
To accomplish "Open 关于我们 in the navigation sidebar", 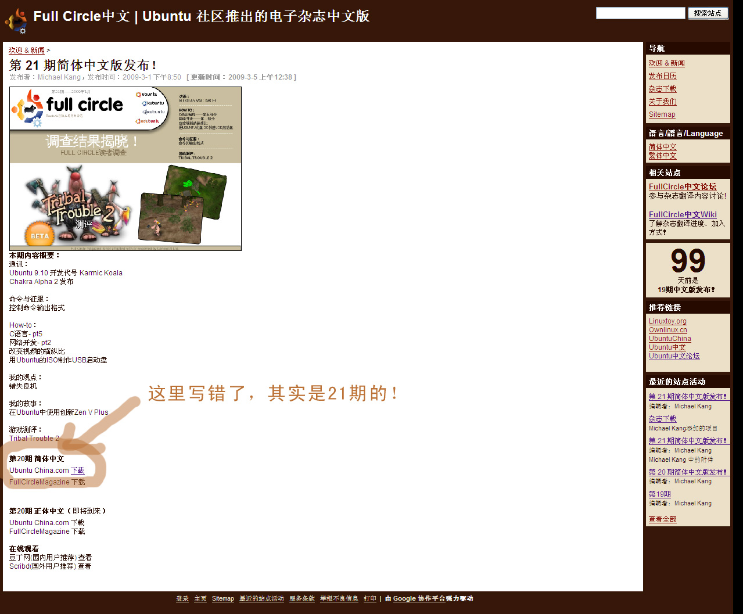I will (x=663, y=102).
